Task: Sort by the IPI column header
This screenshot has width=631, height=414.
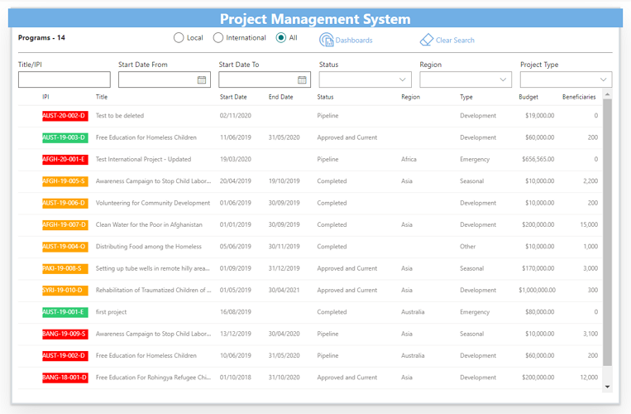Action: [45, 97]
